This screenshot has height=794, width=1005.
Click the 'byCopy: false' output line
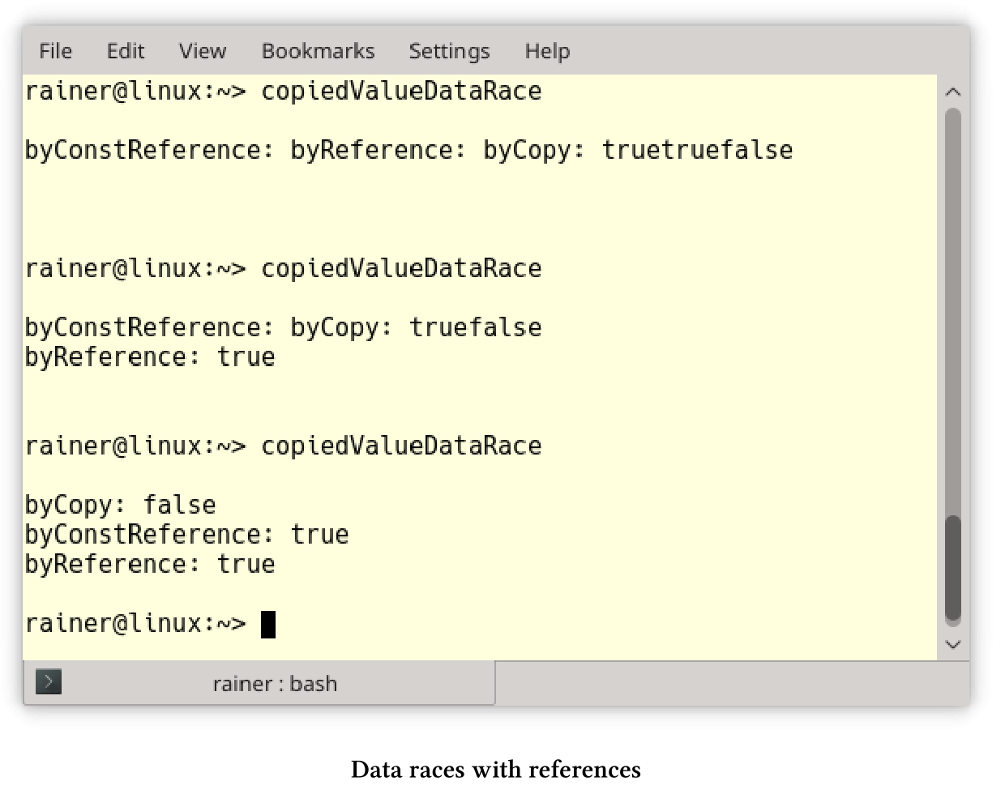point(121,506)
